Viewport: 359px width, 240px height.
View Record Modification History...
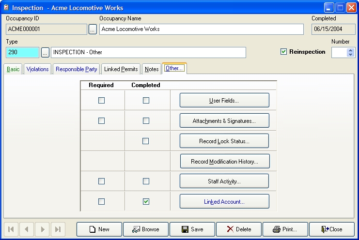[225, 162]
